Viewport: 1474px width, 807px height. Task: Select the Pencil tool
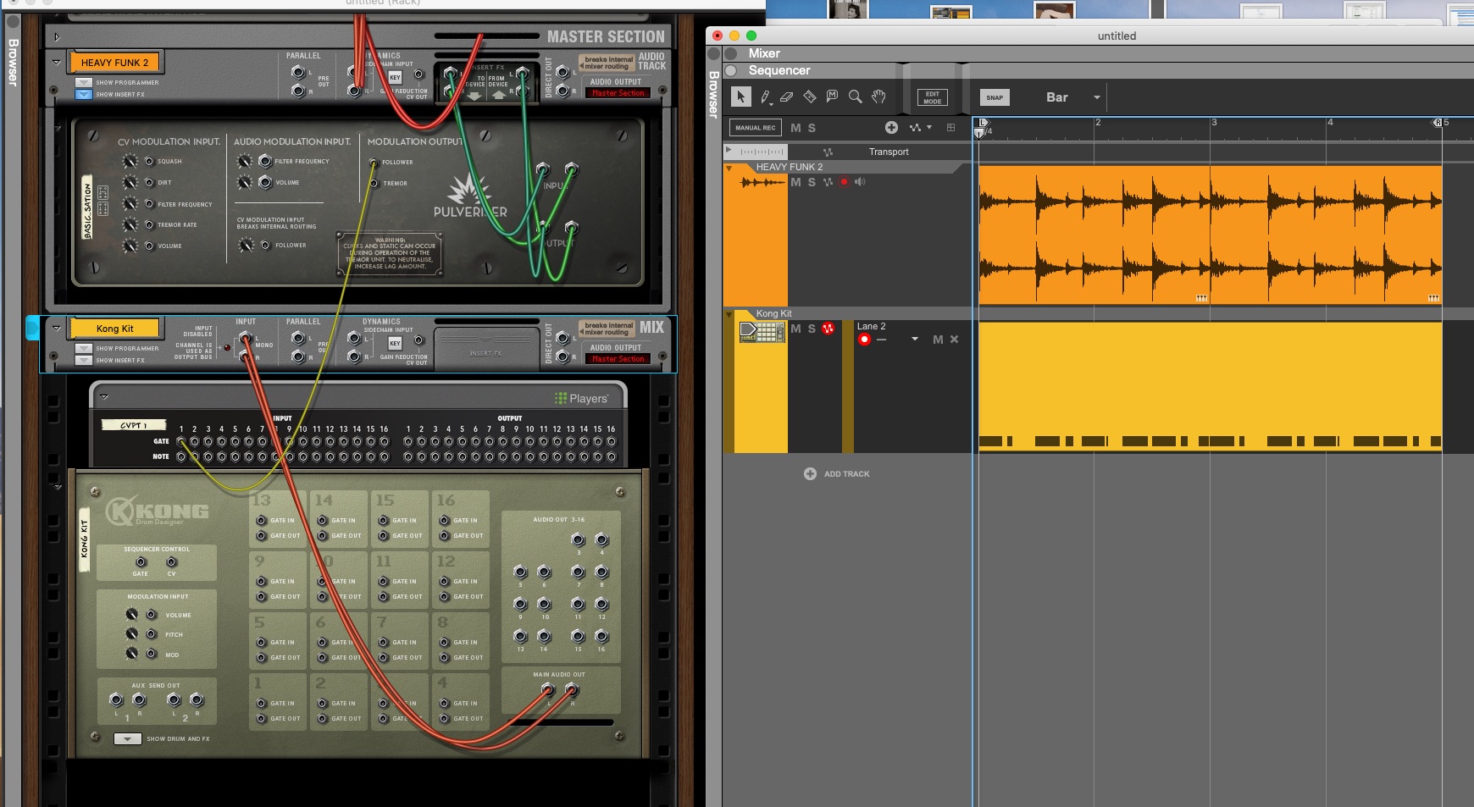point(765,97)
